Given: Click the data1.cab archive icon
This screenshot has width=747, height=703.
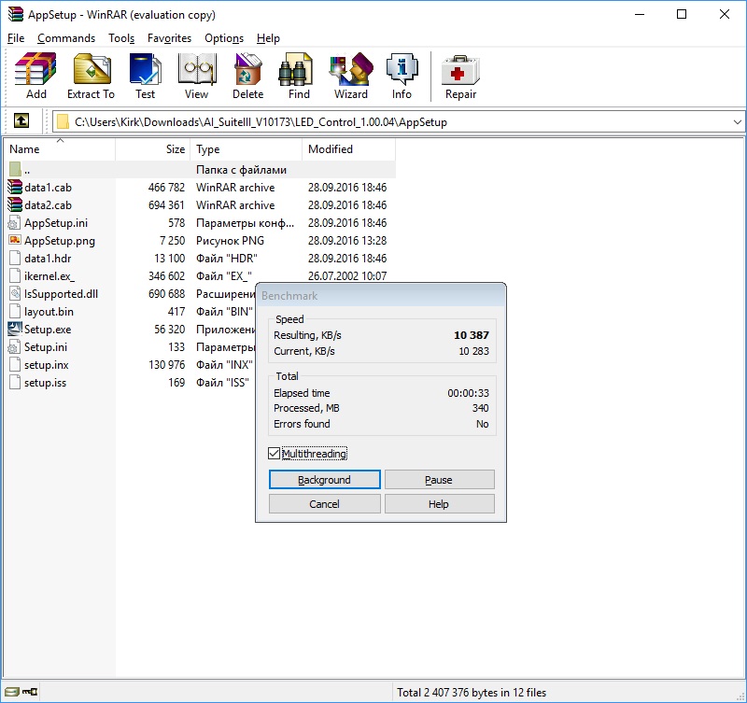Looking at the screenshot, I should [x=15, y=187].
